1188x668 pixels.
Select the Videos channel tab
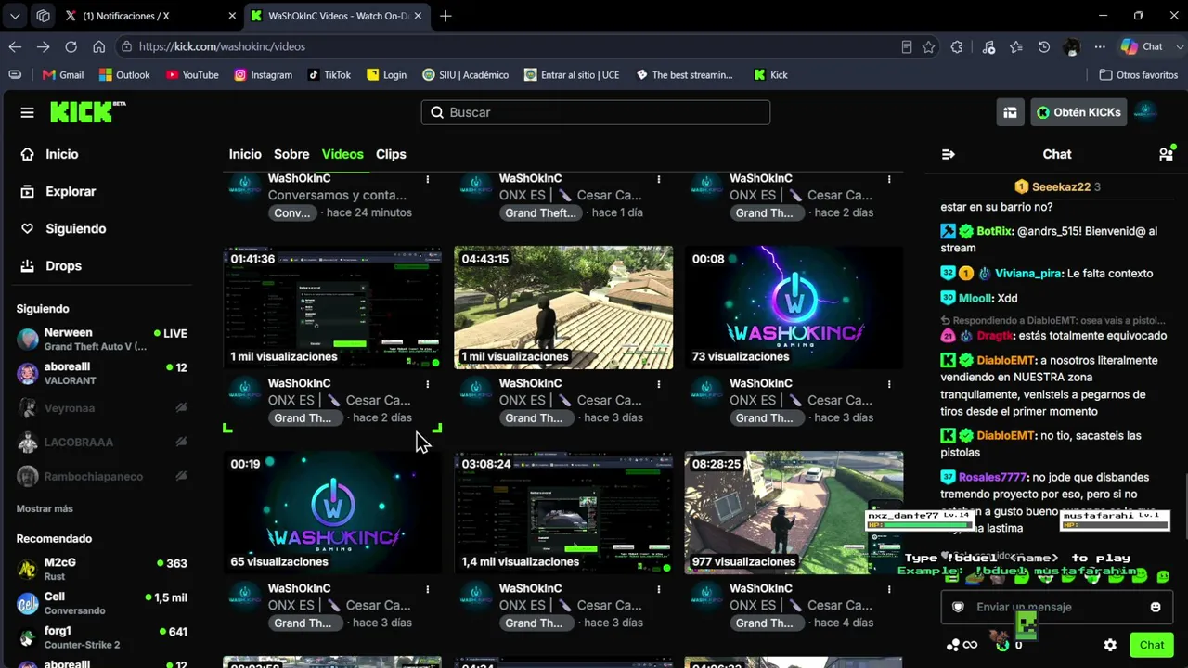pyautogui.click(x=342, y=154)
